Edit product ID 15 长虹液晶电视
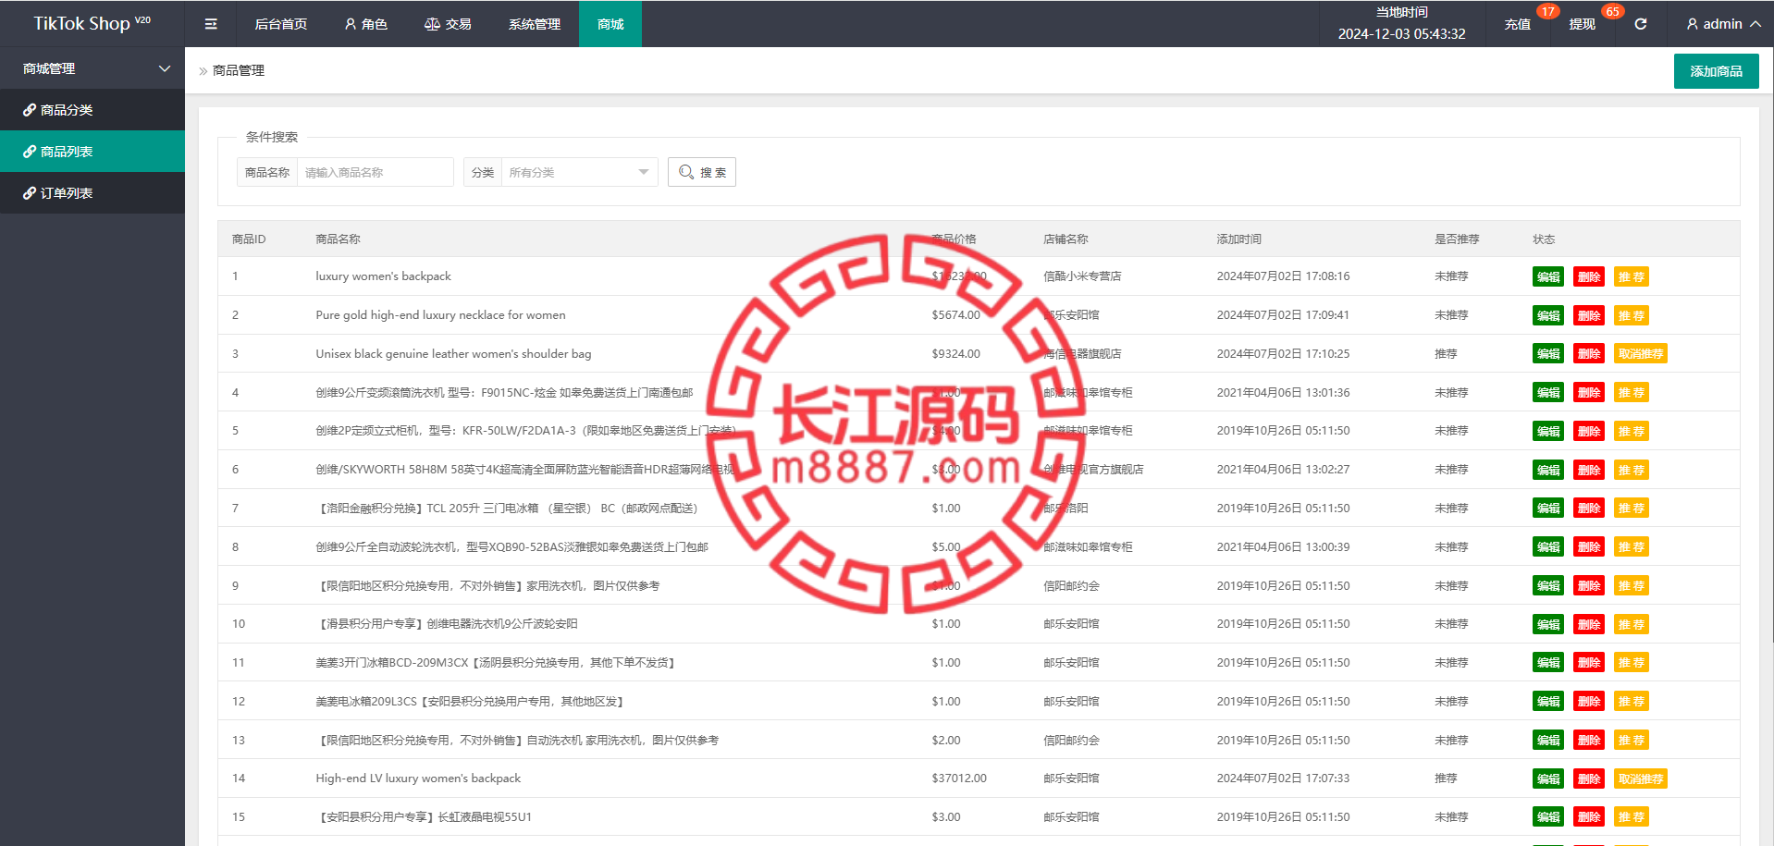This screenshot has height=846, width=1774. coord(1548,816)
